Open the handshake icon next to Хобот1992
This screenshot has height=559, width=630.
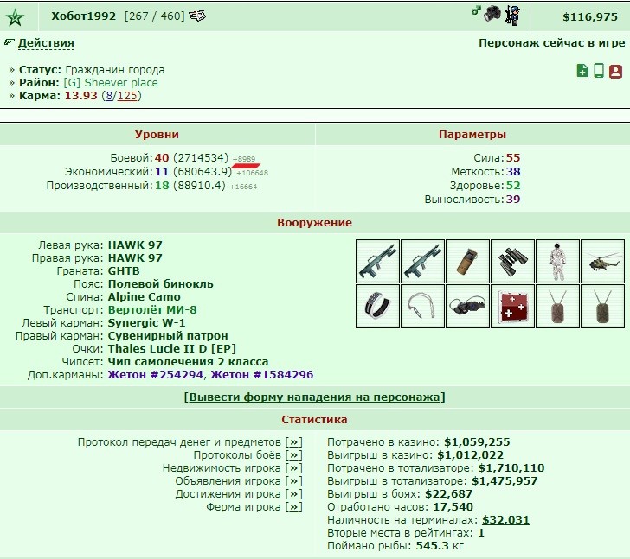[x=197, y=16]
